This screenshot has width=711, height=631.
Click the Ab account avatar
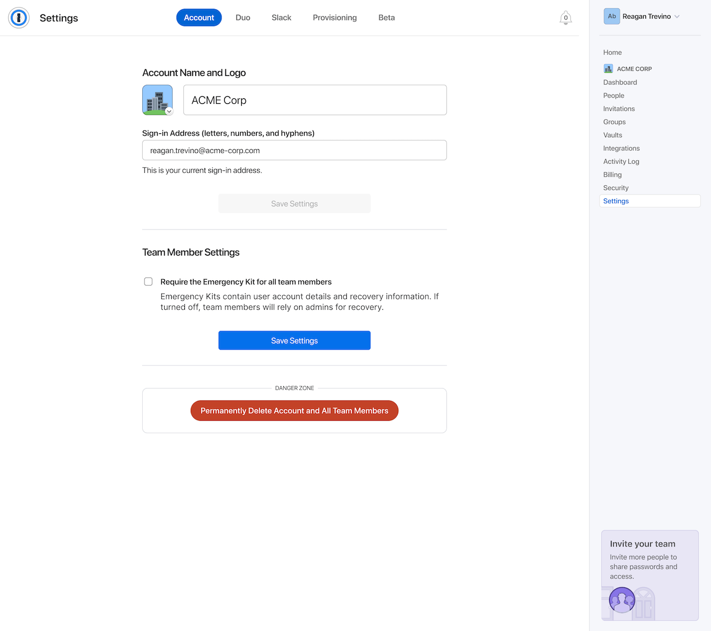(x=611, y=16)
